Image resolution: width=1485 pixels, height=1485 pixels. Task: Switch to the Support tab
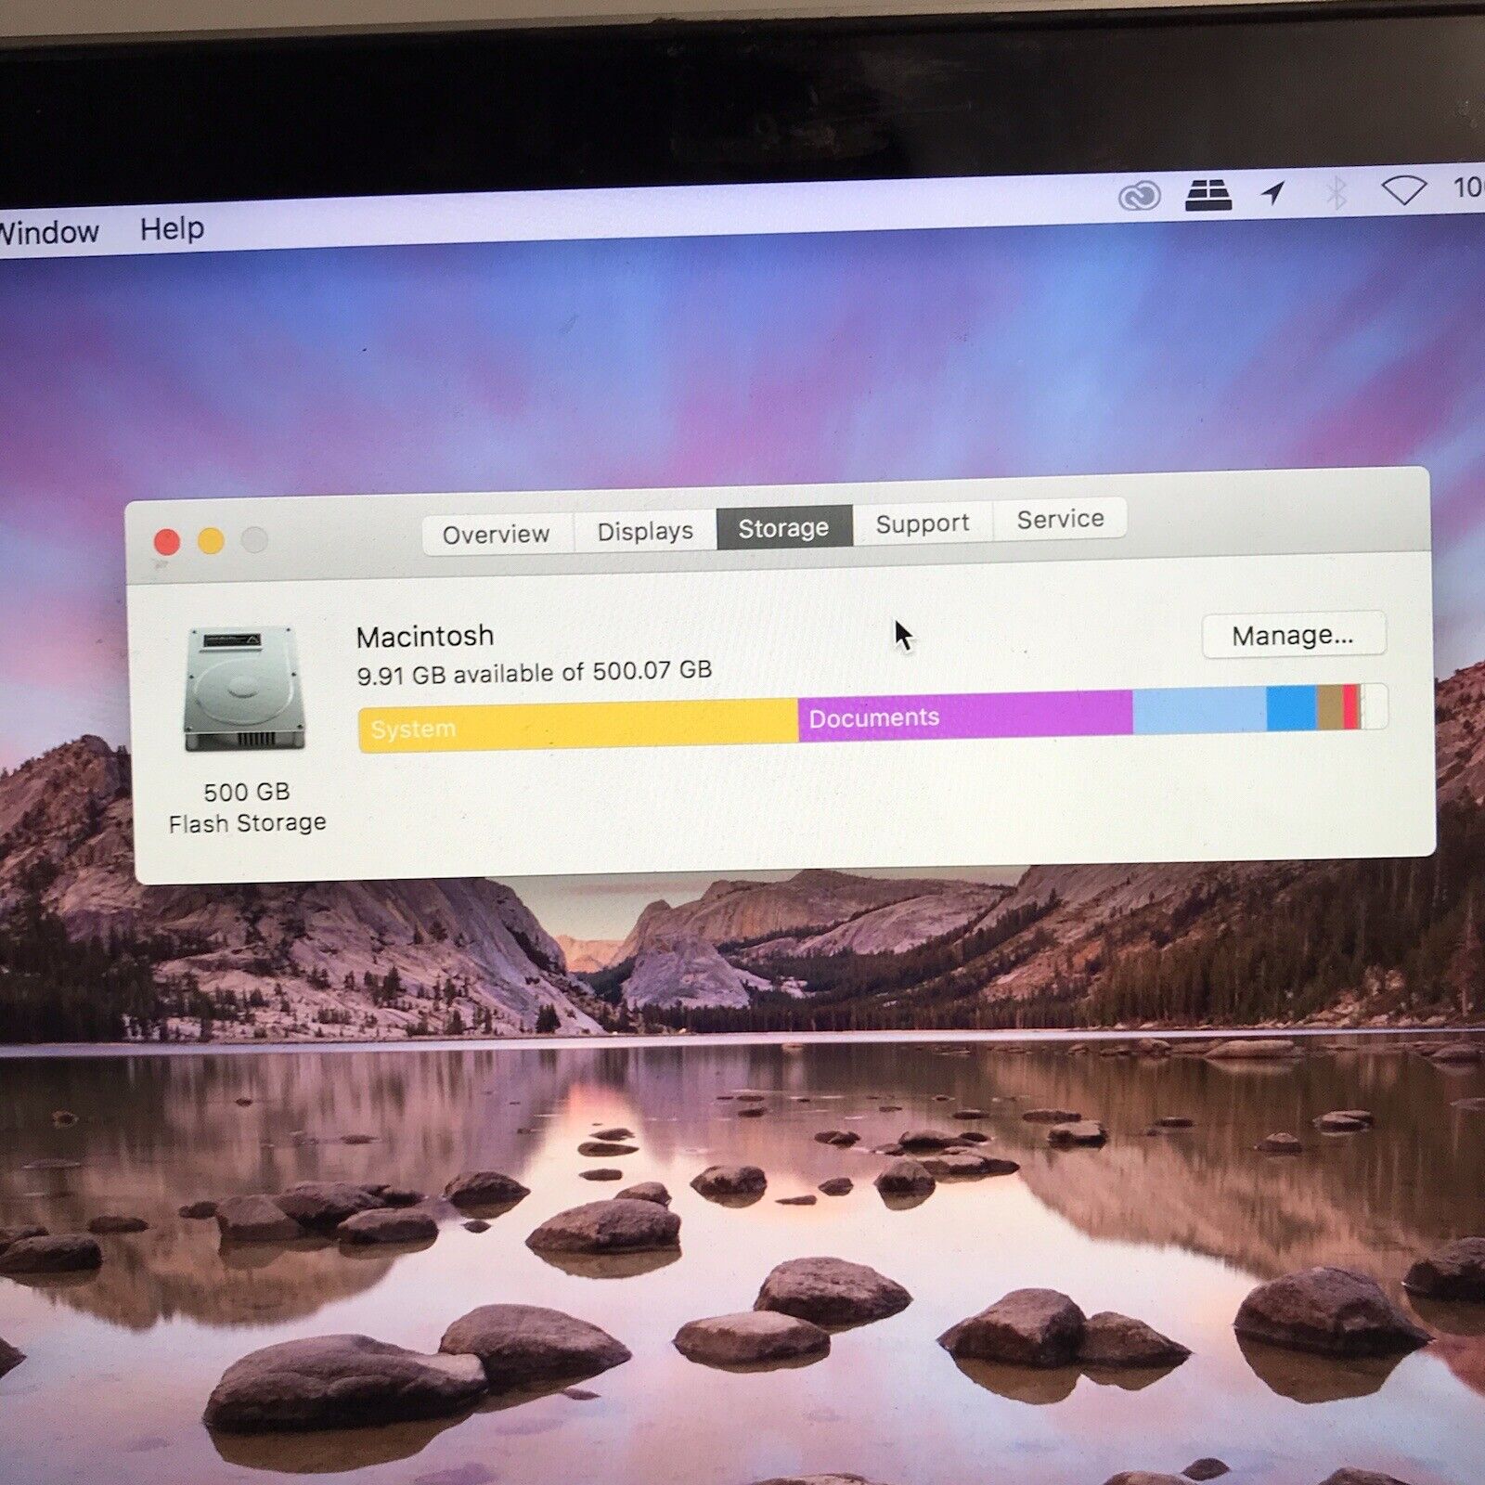(x=923, y=523)
